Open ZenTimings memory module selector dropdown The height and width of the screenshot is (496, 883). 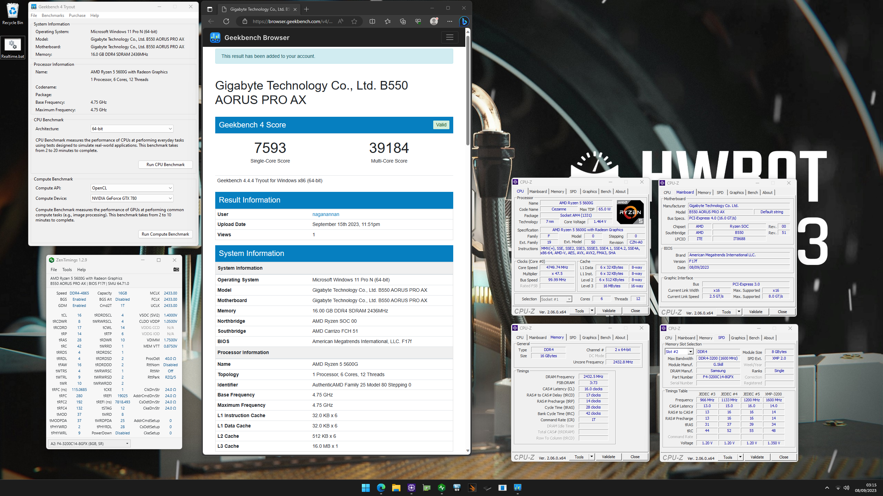point(89,443)
